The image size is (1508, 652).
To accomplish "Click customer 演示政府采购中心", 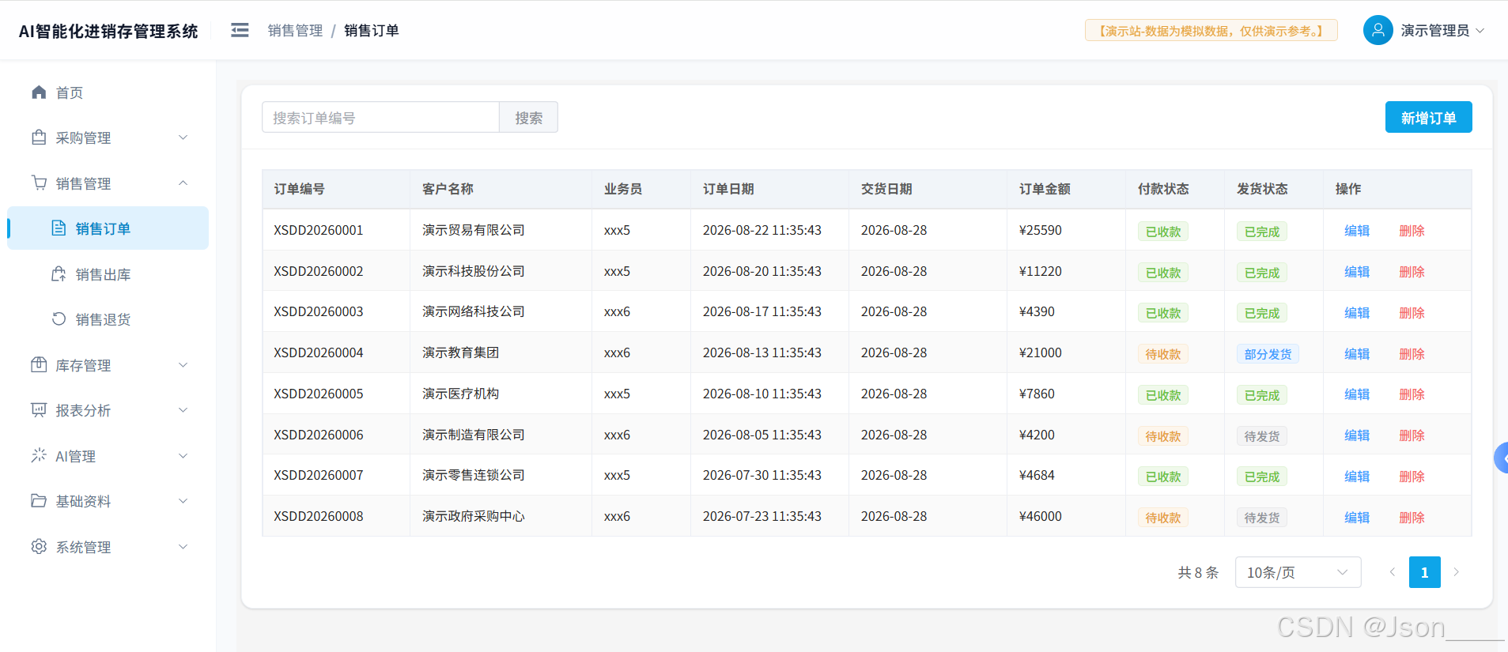I will 474,516.
